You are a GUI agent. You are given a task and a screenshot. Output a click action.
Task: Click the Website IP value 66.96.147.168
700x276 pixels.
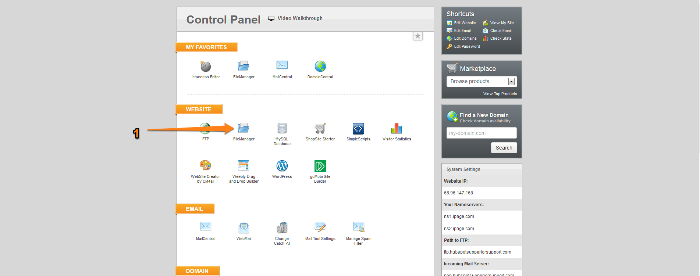(x=458, y=193)
